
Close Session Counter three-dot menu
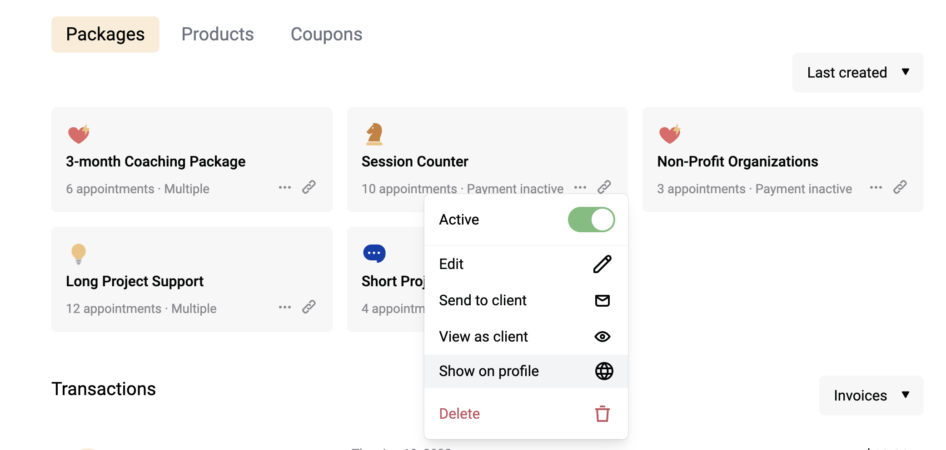tap(580, 187)
